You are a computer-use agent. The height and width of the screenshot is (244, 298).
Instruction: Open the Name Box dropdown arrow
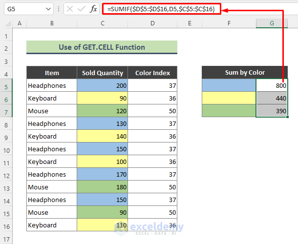[48, 9]
